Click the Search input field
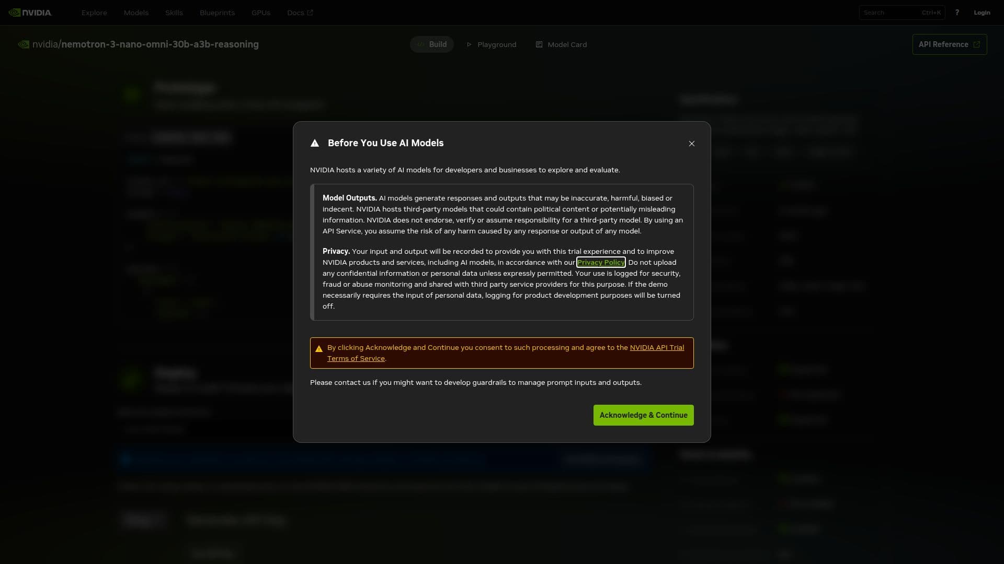Image resolution: width=1004 pixels, height=564 pixels. tap(902, 13)
